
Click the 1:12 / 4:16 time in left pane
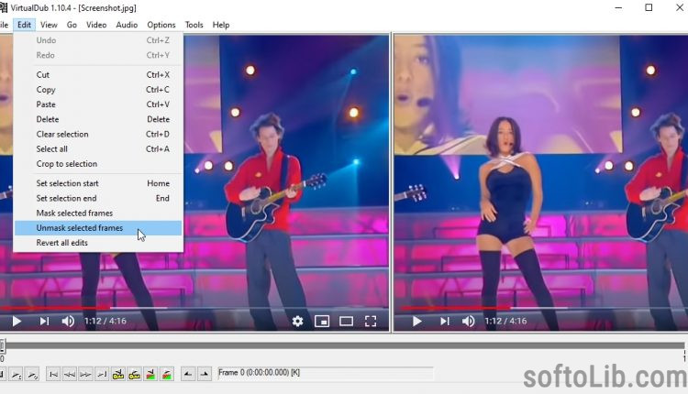(105, 322)
